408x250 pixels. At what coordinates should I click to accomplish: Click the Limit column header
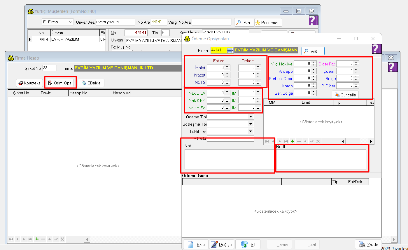pyautogui.click(x=317, y=103)
